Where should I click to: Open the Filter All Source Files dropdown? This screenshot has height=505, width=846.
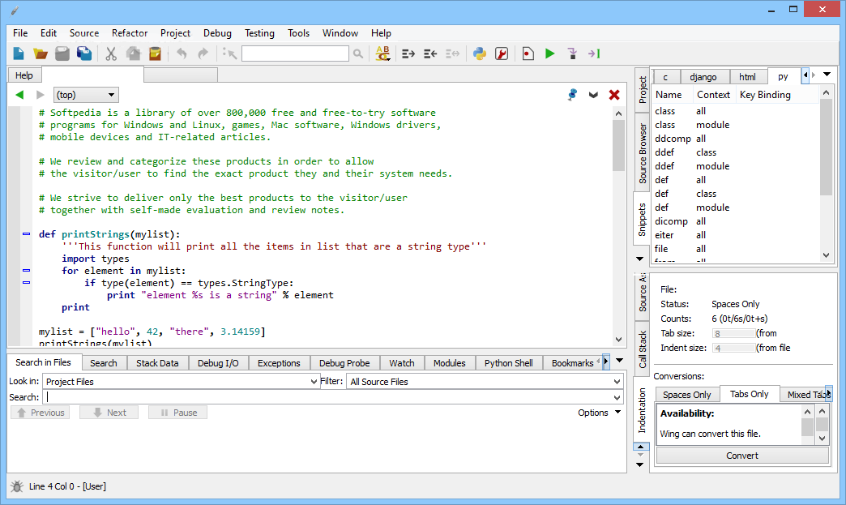click(x=485, y=382)
